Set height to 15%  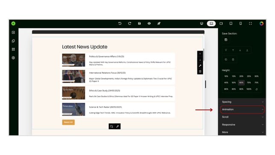tap(234, 76)
